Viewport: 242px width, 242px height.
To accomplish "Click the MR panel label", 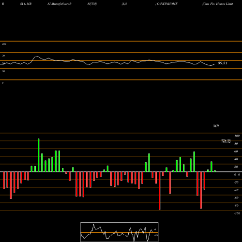I will (x=216, y=126).
